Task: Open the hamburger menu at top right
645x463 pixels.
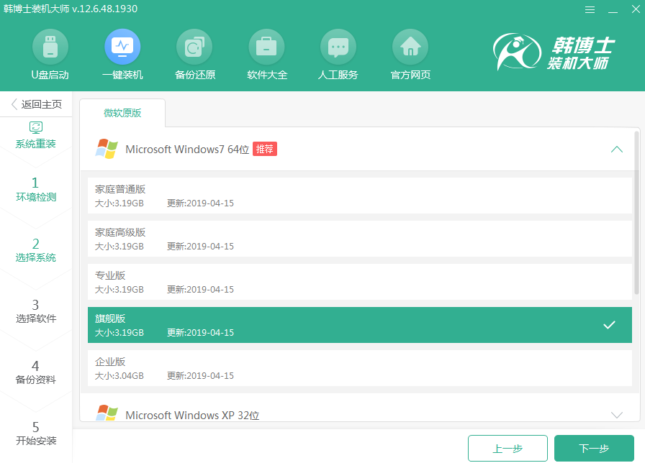Action: [590, 9]
